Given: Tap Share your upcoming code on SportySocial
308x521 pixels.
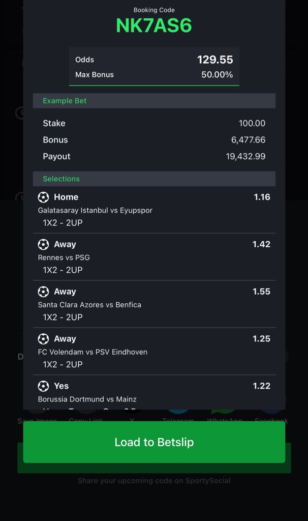Looking at the screenshot, I should tap(154, 480).
